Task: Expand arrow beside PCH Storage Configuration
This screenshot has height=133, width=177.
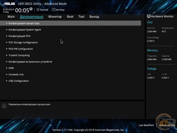Action: point(7,42)
